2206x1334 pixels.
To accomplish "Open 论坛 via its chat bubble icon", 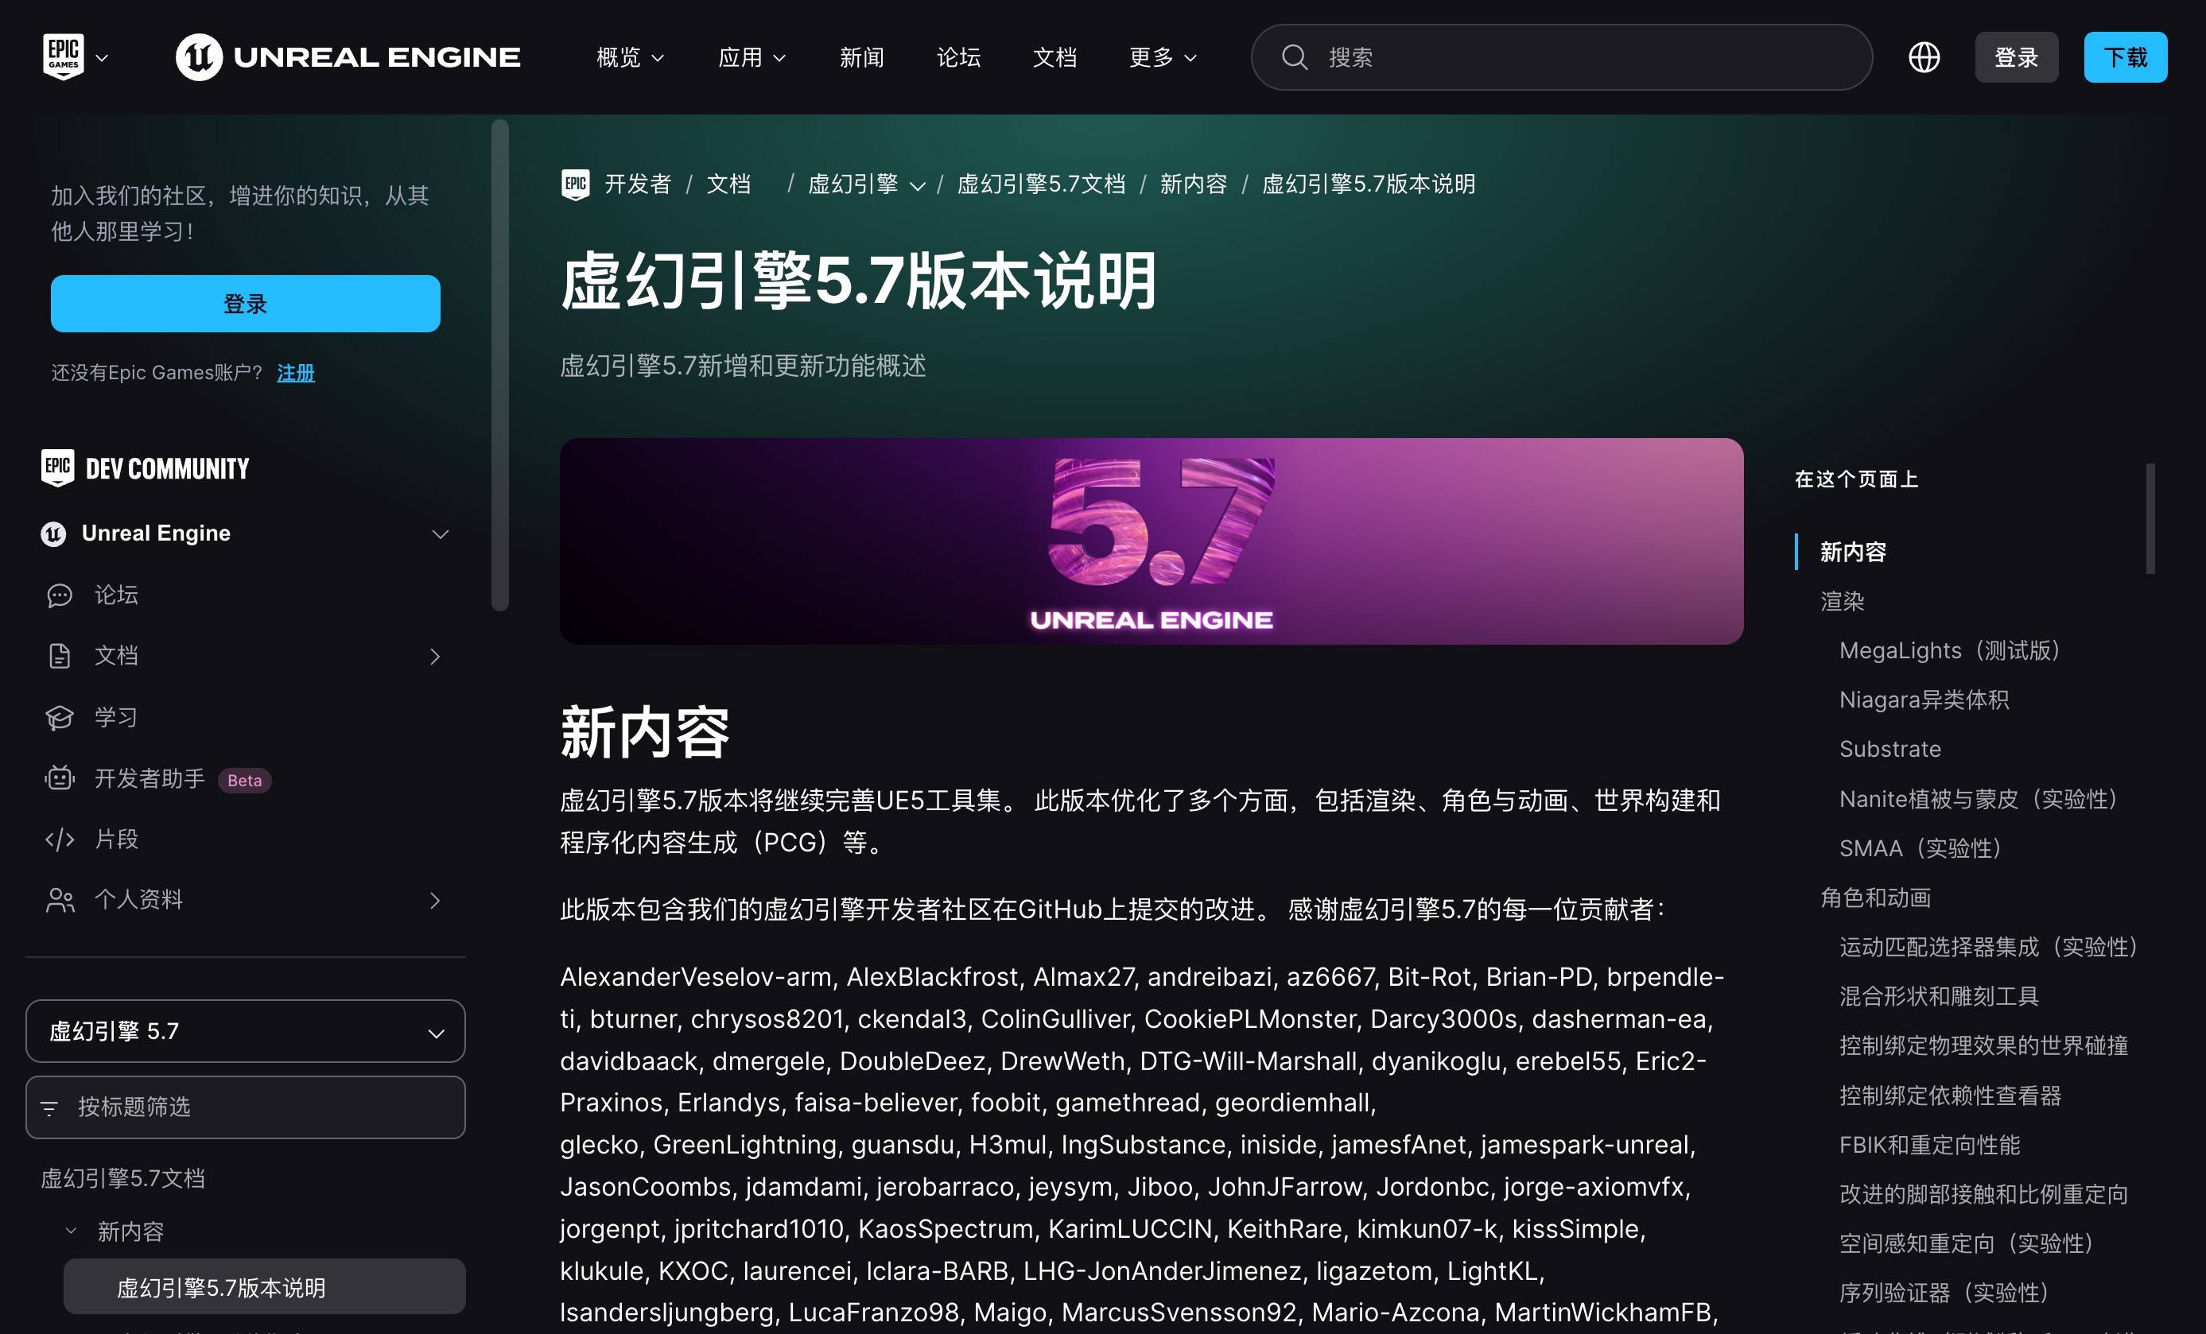I will point(59,595).
